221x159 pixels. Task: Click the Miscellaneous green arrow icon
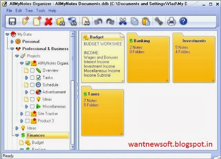38,107
